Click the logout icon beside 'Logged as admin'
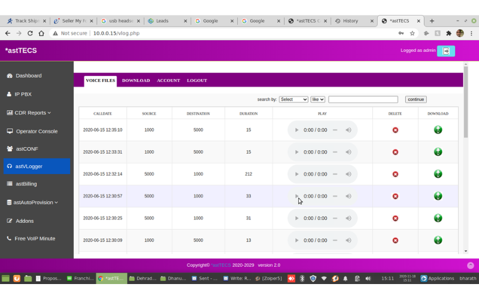This screenshot has height=299, width=479. (446, 51)
